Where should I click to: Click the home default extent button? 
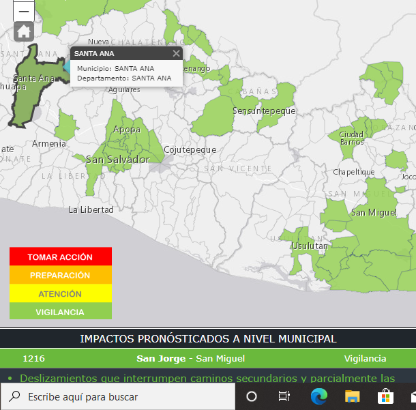pos(24,31)
